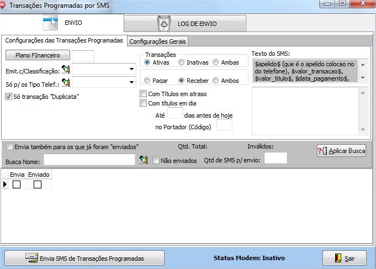This screenshot has width=376, height=269.
Task: Enable Com Títulos em atraso checkbox
Action: pos(144,94)
